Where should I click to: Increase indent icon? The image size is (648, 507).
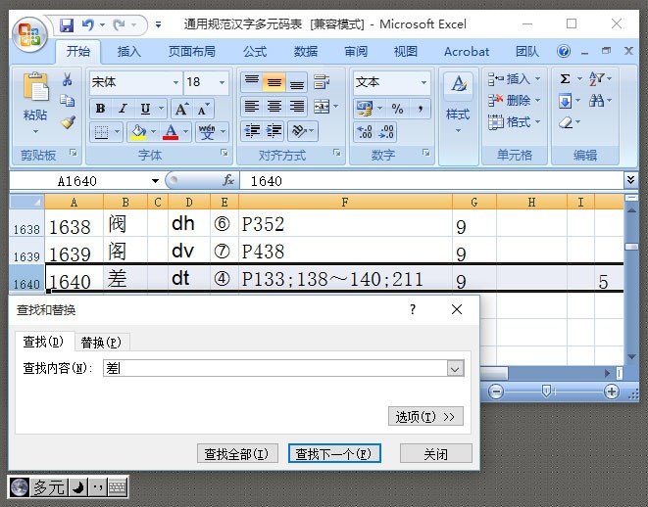(x=274, y=131)
